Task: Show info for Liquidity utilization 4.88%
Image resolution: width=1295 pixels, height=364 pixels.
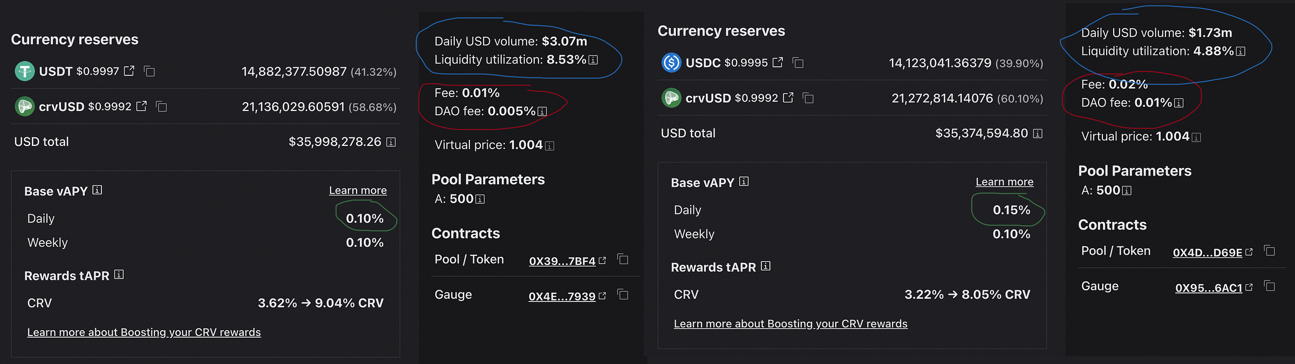Action: 1241,51
